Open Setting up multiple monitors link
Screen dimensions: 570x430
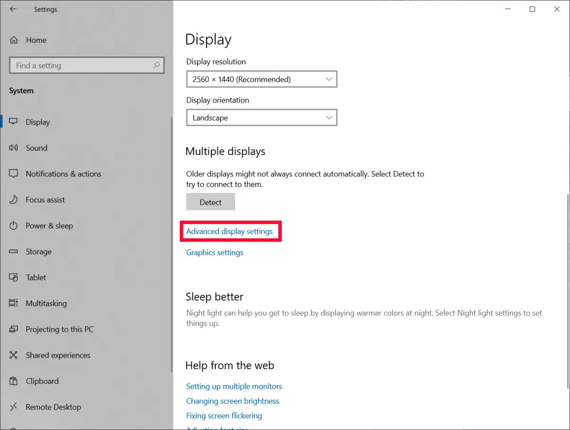tap(234, 386)
